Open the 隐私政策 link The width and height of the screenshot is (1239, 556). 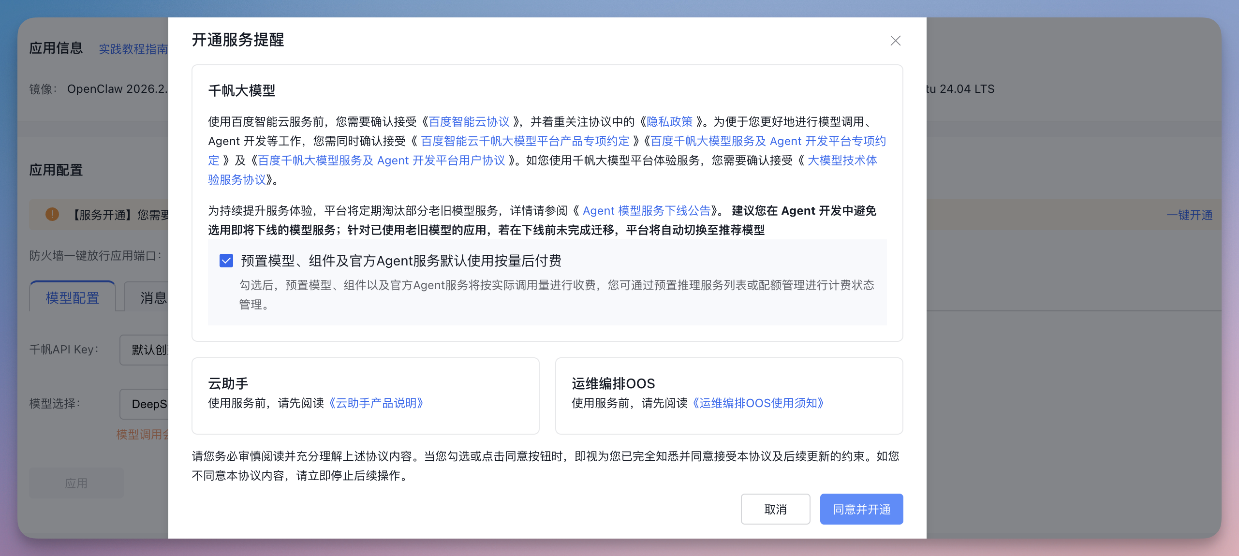coord(670,121)
